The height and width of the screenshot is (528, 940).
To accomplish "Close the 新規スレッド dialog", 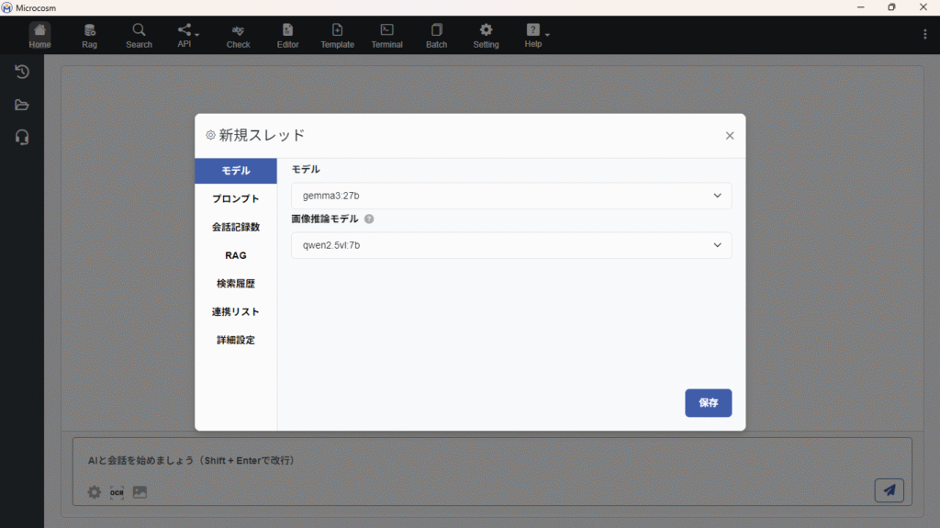I will pyautogui.click(x=730, y=136).
